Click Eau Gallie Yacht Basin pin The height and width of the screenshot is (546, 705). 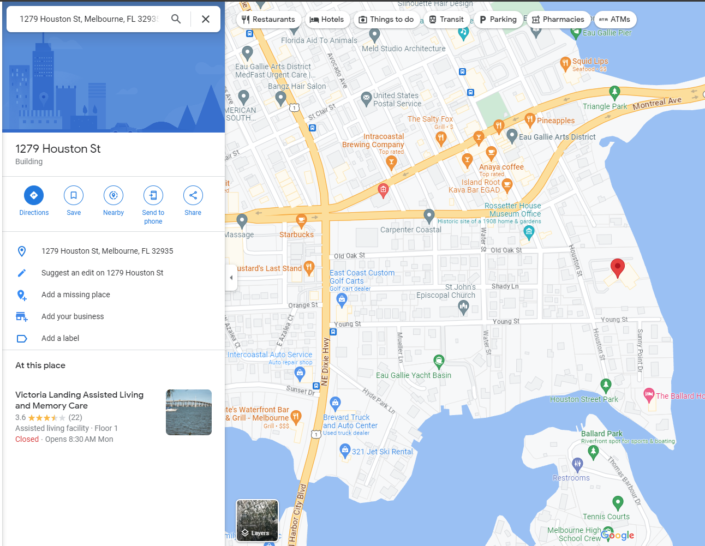pyautogui.click(x=439, y=361)
